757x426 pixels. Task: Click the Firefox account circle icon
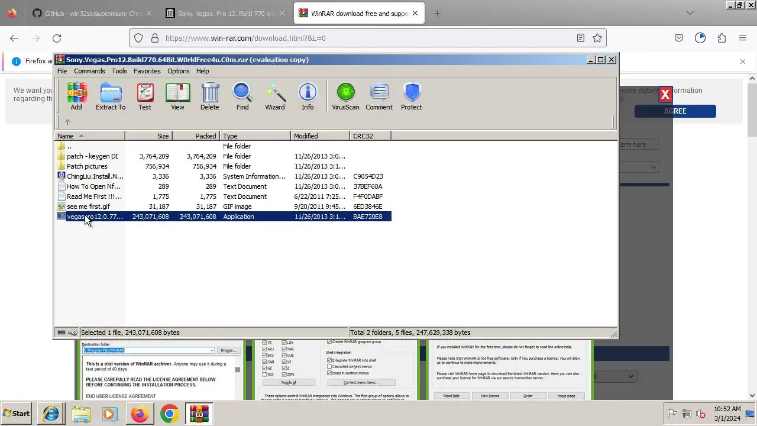(x=700, y=38)
